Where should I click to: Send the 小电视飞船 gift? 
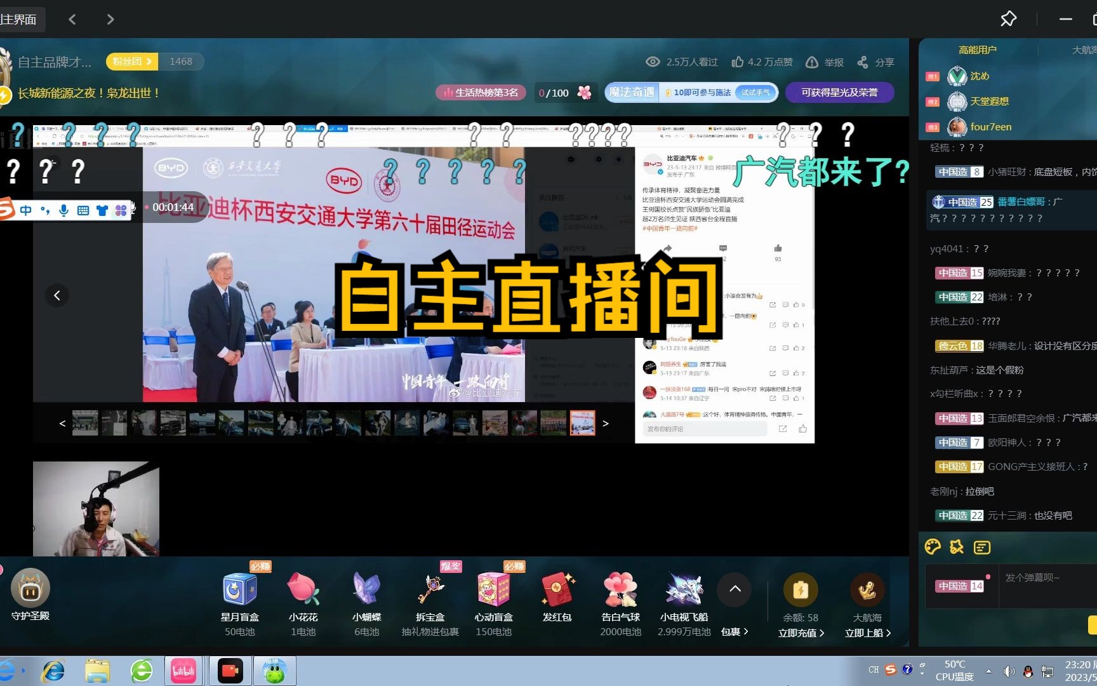click(x=684, y=603)
